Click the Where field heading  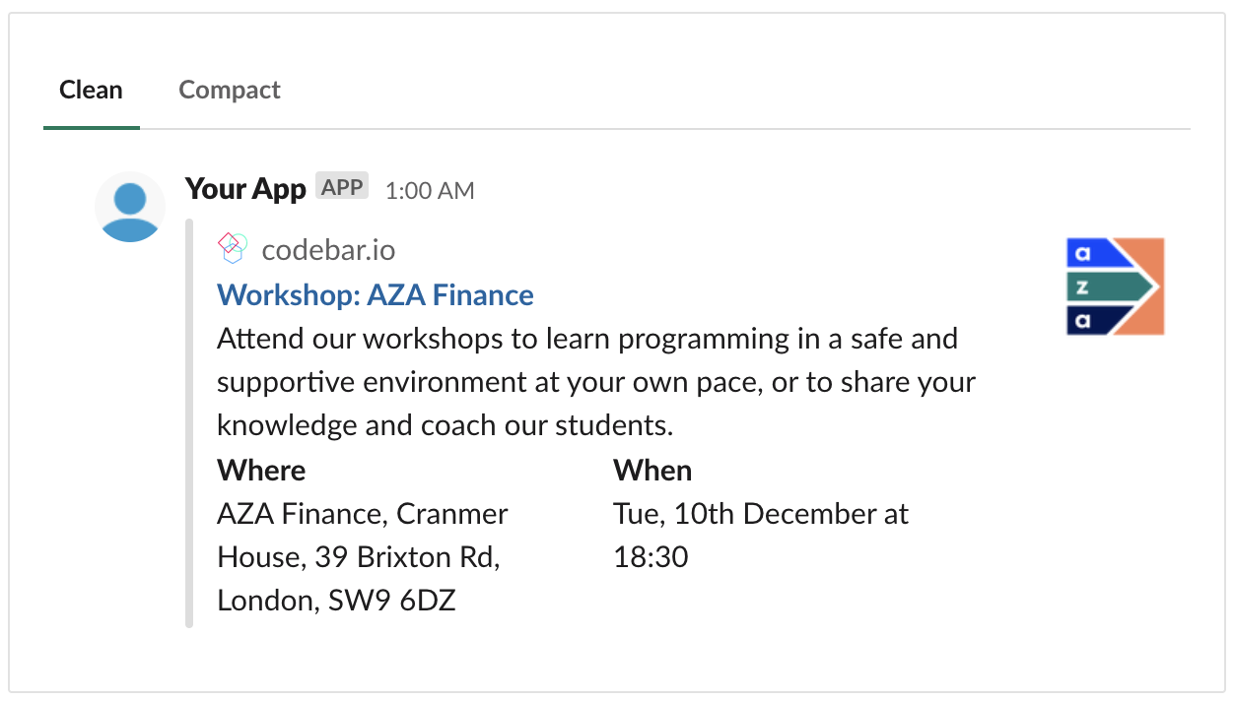point(261,471)
